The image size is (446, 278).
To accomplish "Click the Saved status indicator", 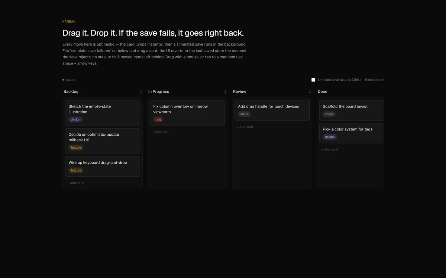I will 69,80.
